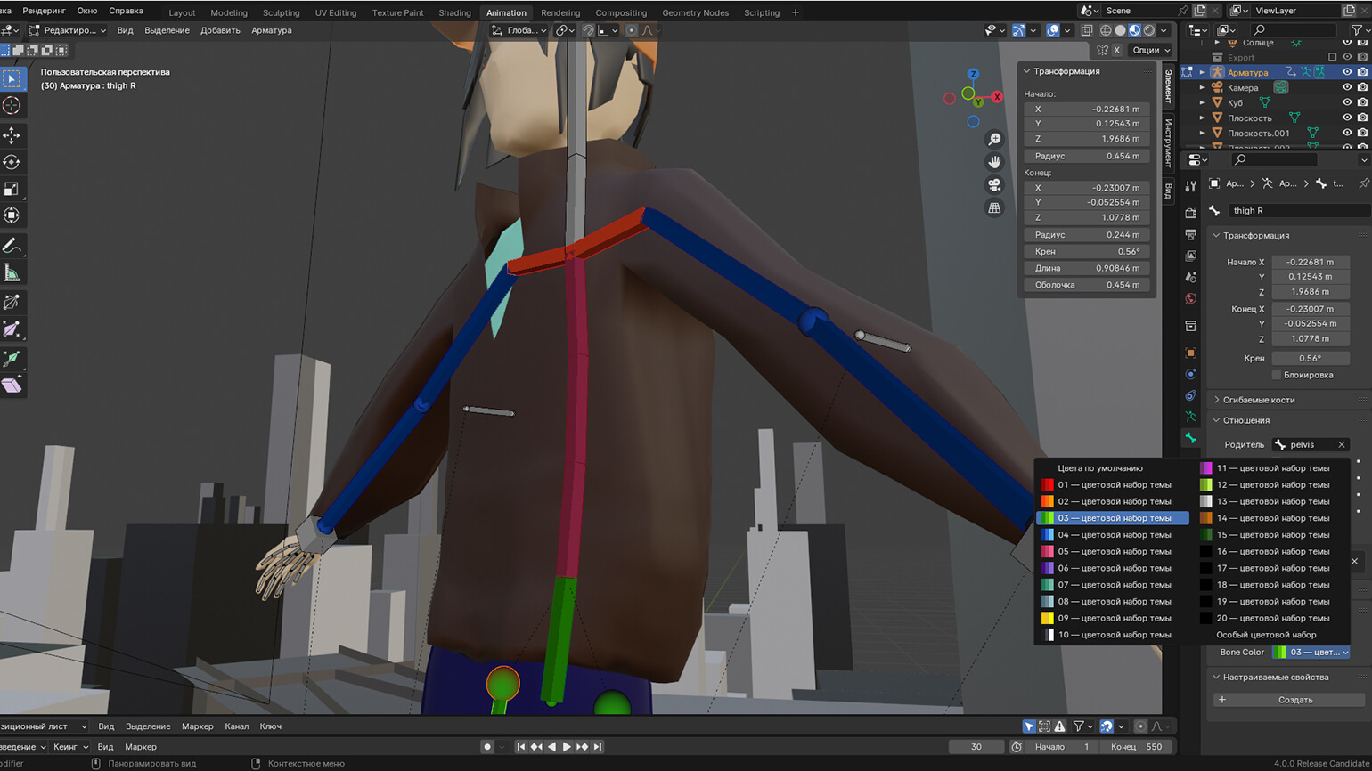
Task: Enable the Блокировка checkbox
Action: point(1277,375)
